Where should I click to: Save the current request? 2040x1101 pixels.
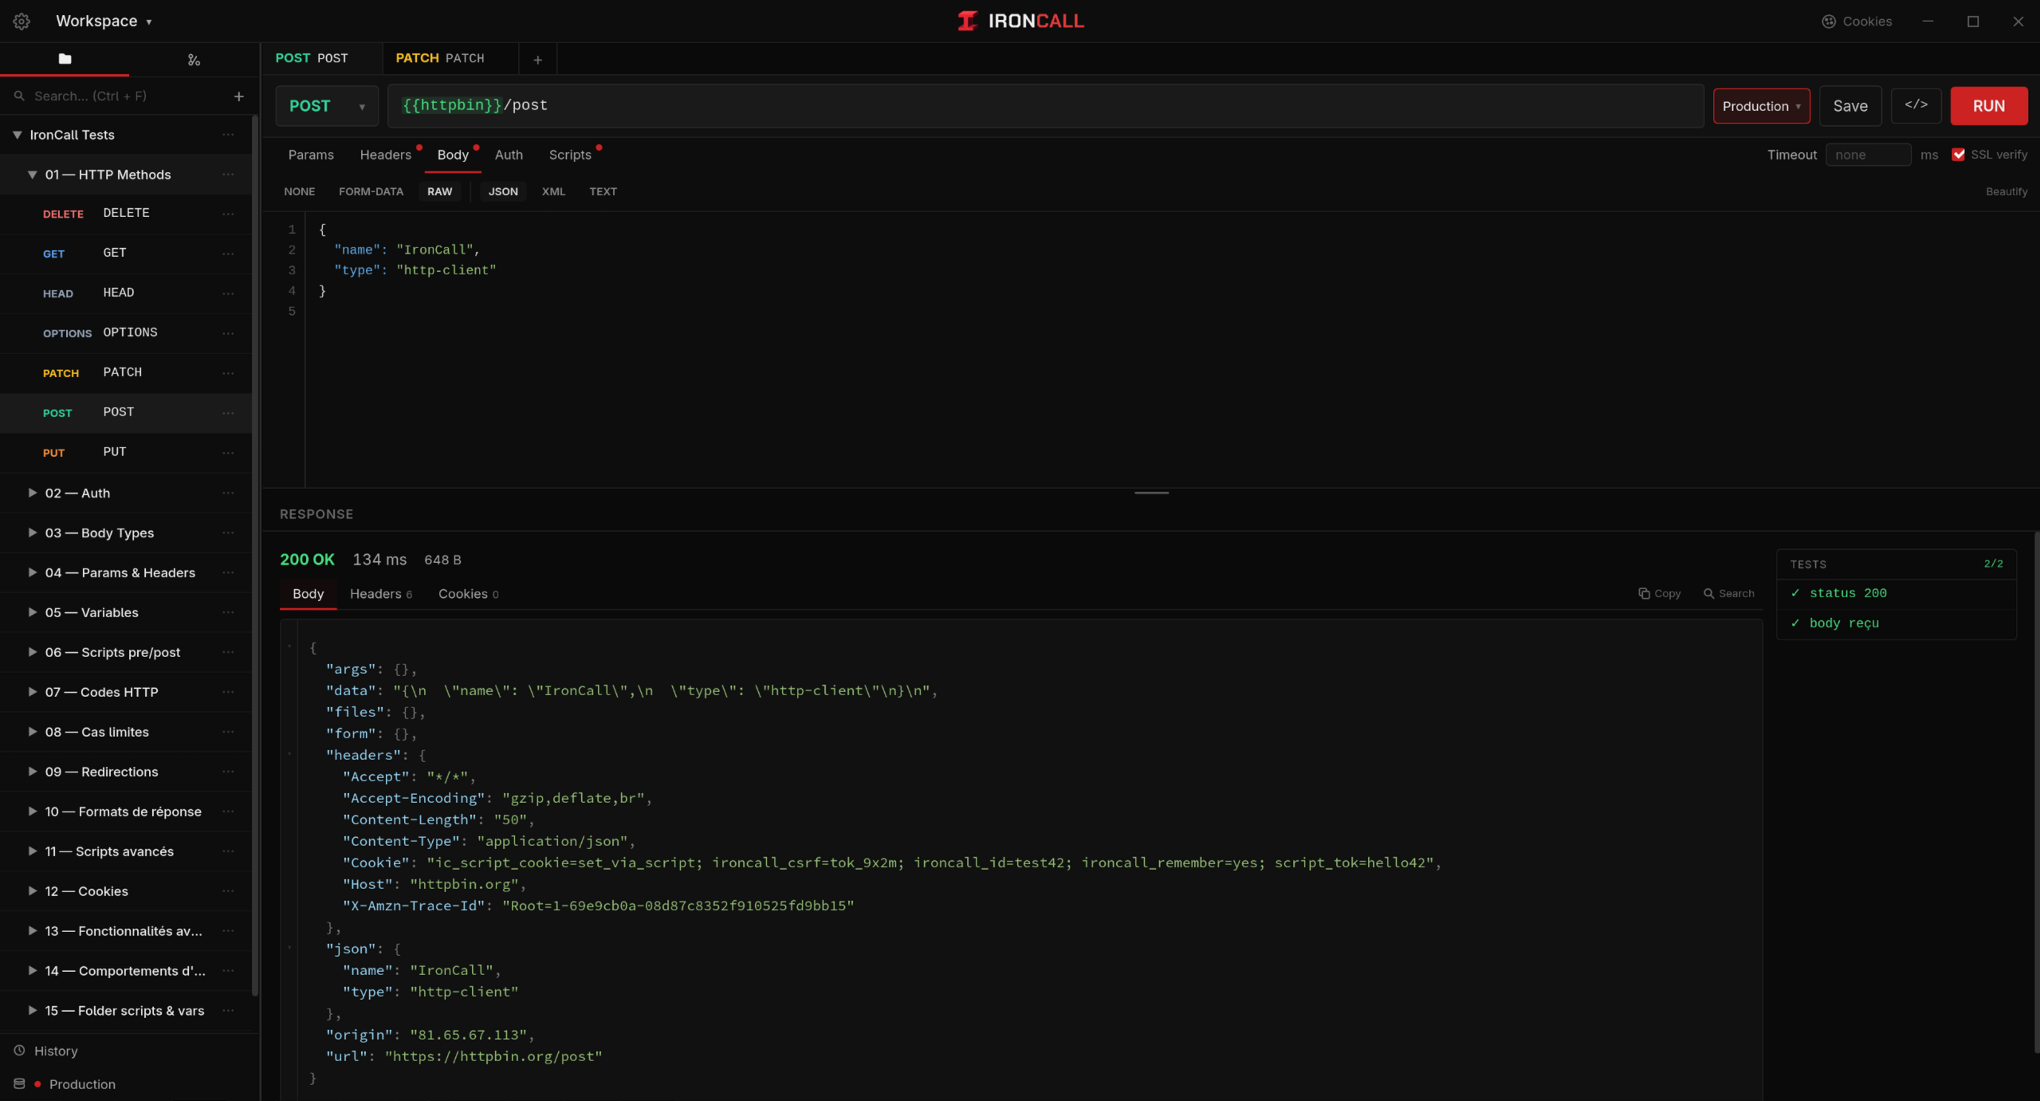tap(1850, 106)
